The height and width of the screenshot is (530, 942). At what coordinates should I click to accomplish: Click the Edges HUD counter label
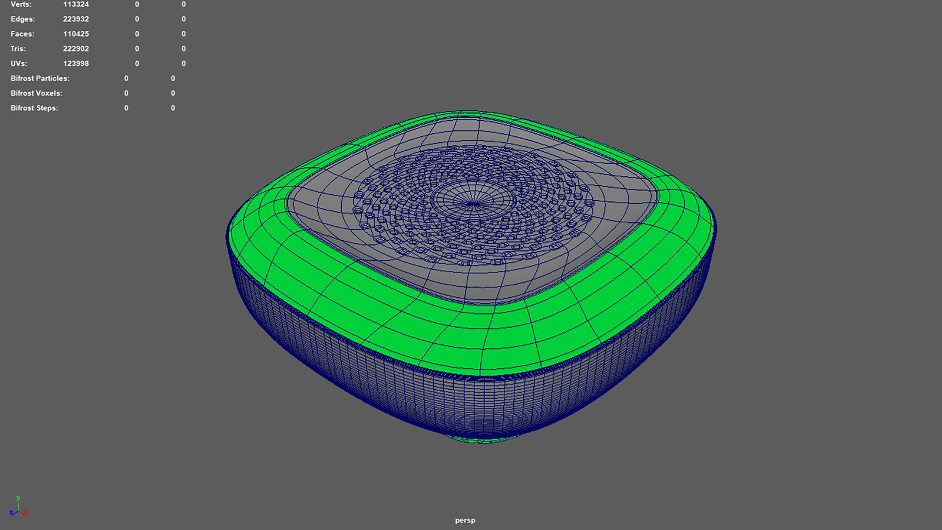coord(23,19)
